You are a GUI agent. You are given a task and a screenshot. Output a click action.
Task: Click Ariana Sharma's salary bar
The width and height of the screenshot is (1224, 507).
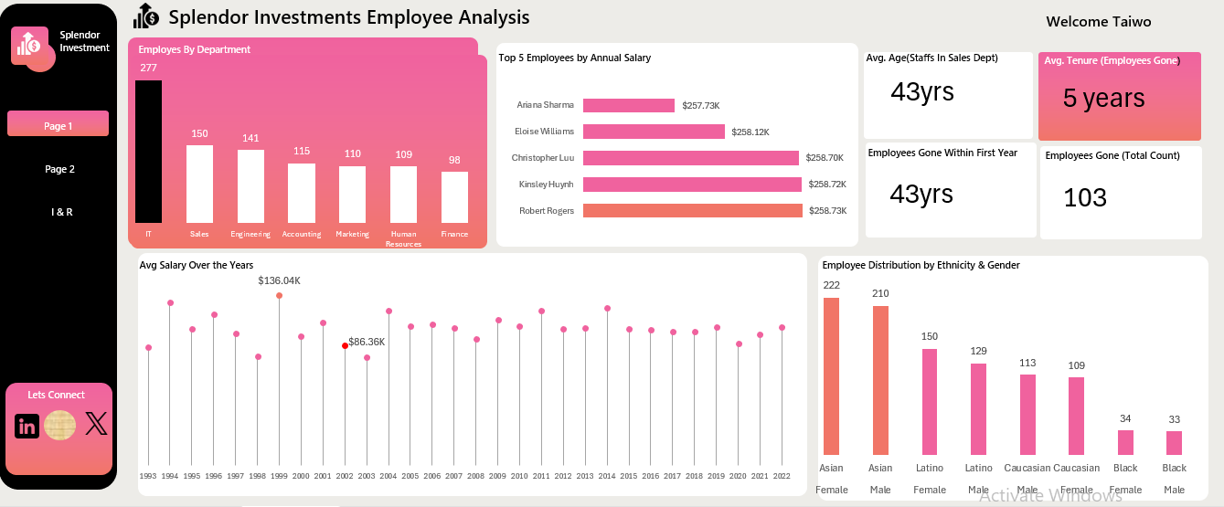pos(629,106)
